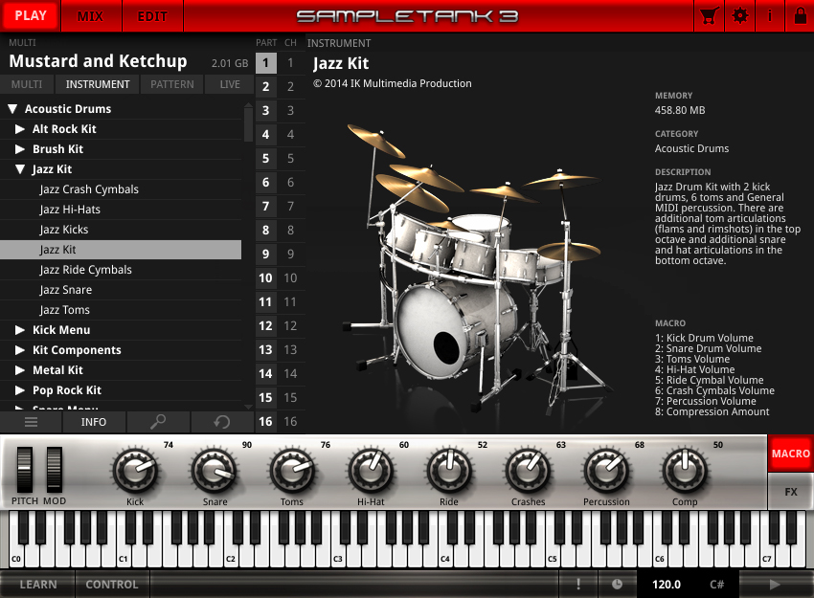
Task: Click the INFO button
Action: click(x=94, y=422)
